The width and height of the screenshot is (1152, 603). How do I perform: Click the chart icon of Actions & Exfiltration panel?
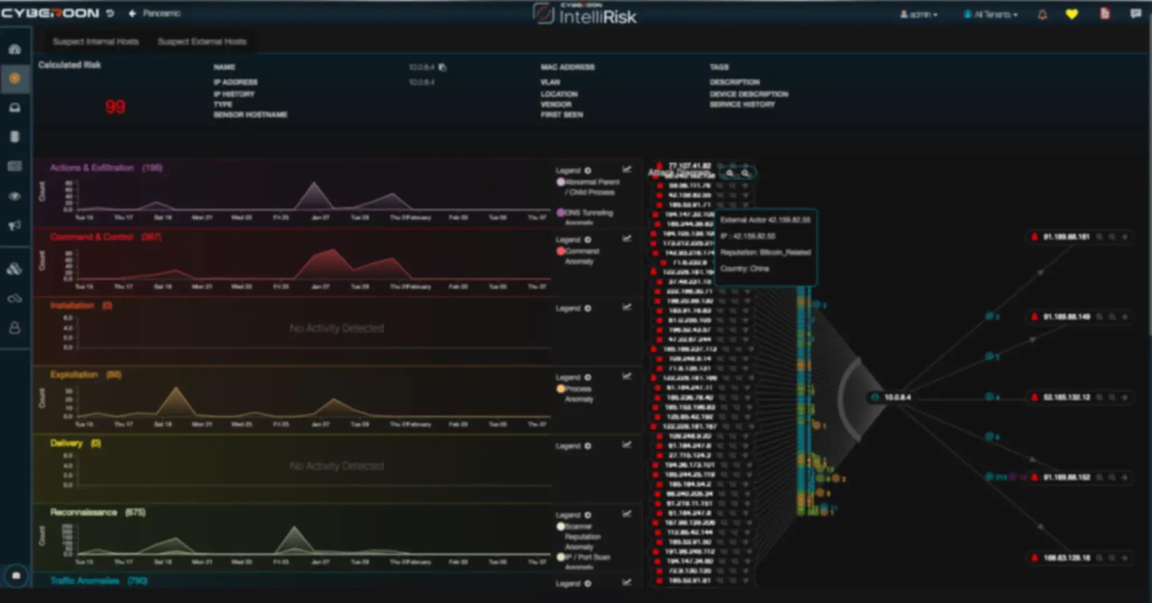[627, 169]
